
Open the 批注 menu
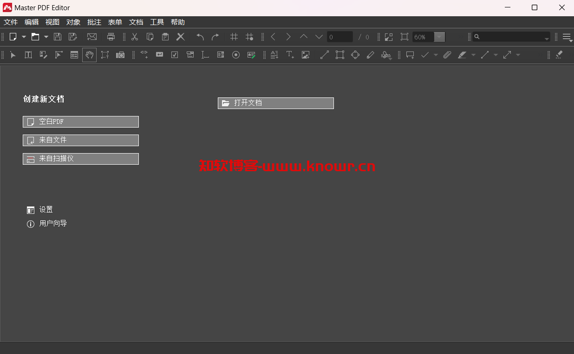94,22
